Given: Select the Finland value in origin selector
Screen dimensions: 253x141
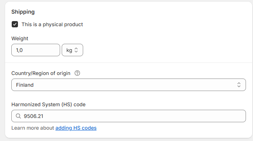Looking at the screenshot, I should [25, 85].
